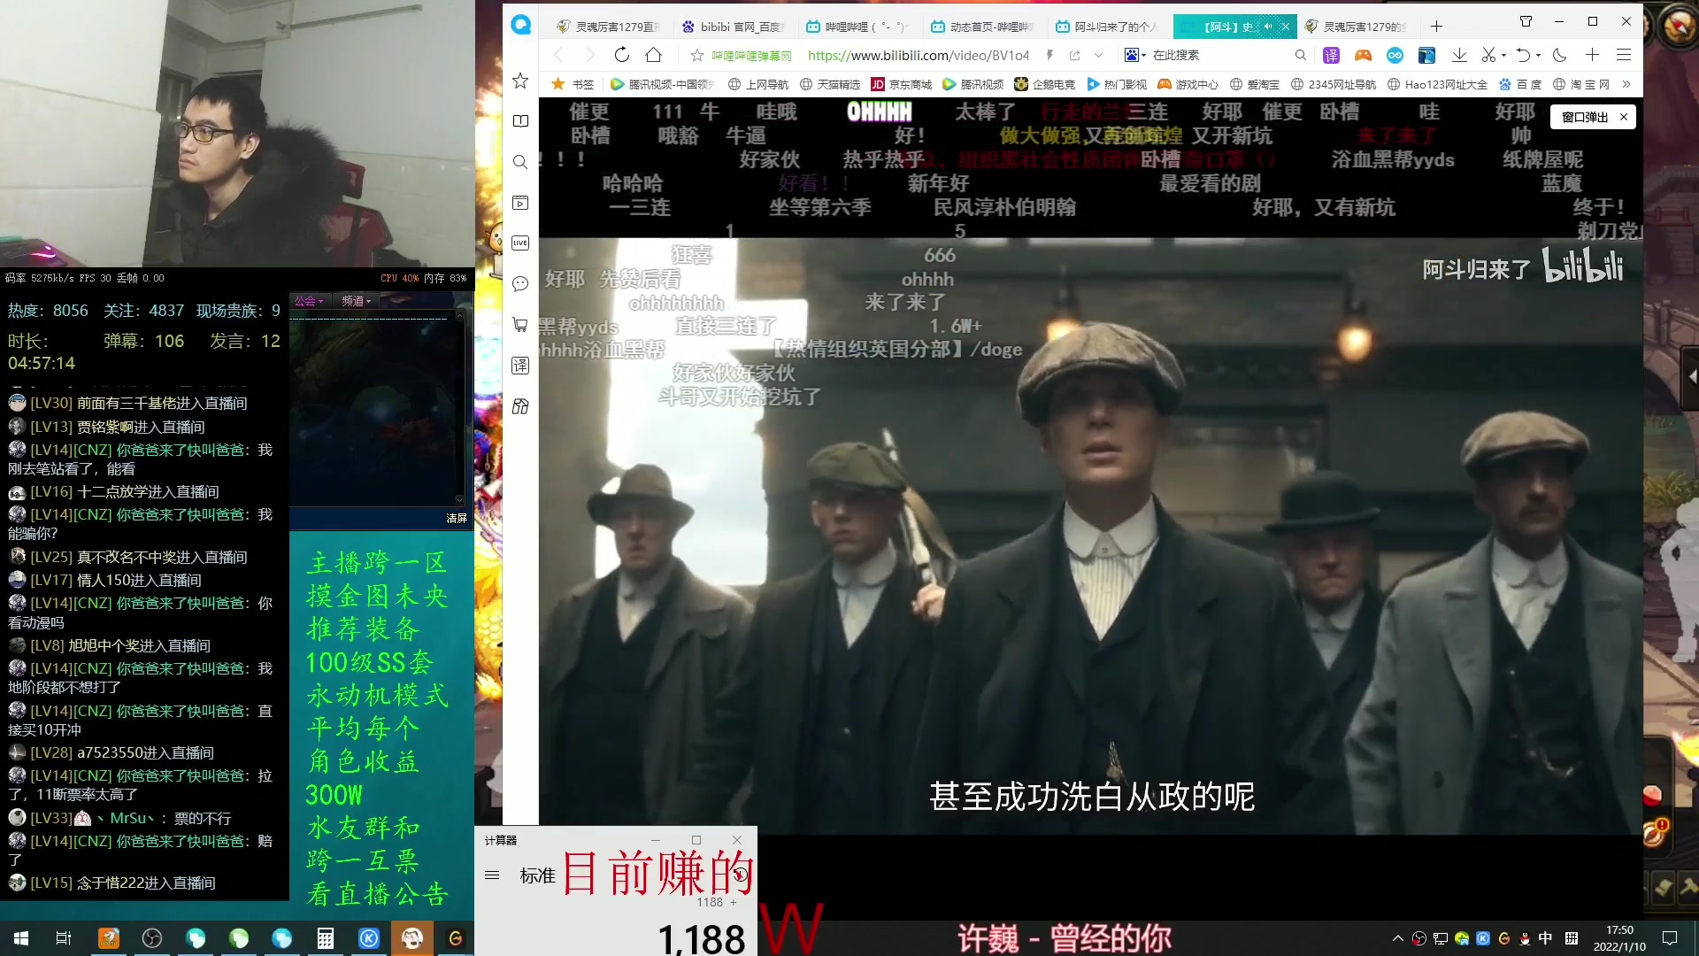Expand the search engine selector dropdown
Image resolution: width=1699 pixels, height=956 pixels.
pos(1143,55)
